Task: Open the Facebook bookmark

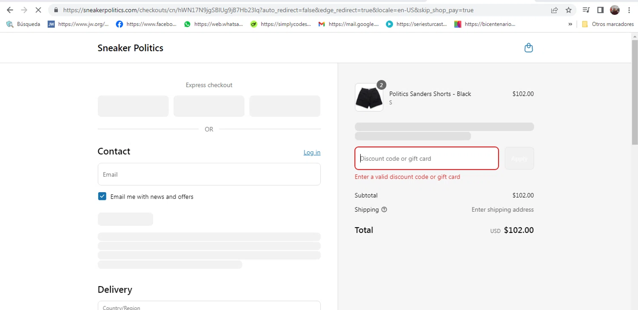Action: point(146,24)
